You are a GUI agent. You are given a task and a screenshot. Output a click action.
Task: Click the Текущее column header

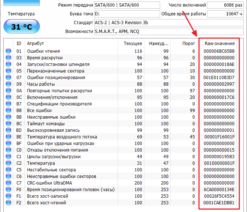133,43
